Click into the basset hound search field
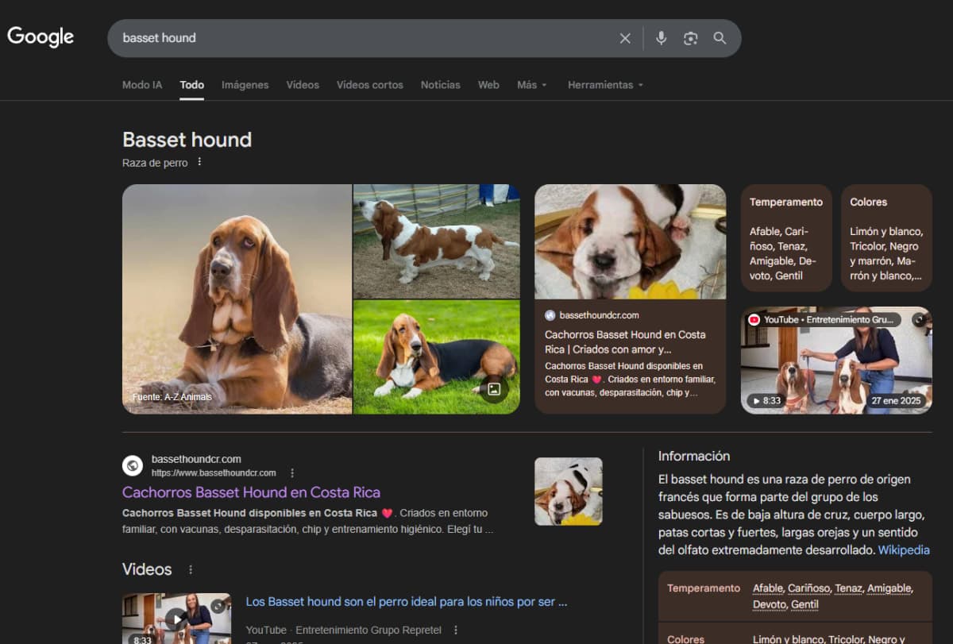 (365, 38)
